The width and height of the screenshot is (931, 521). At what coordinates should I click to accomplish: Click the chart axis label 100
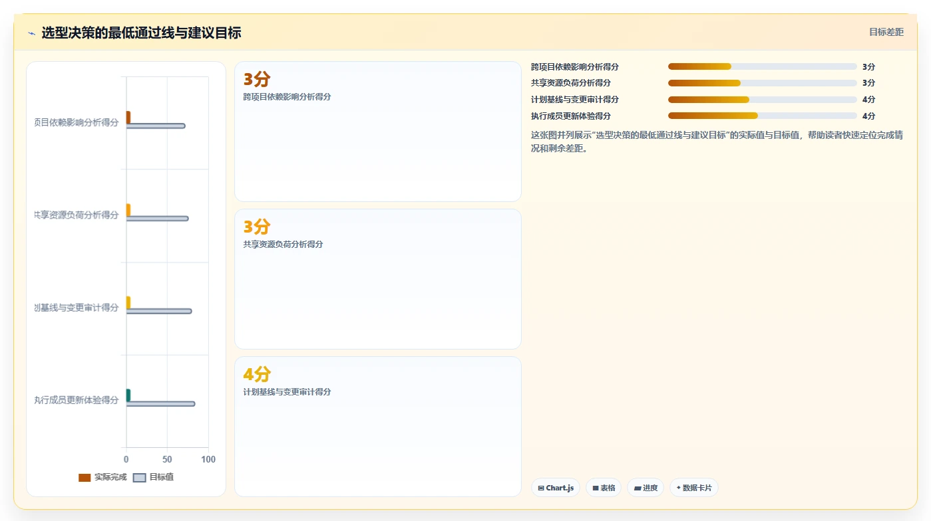pos(208,459)
